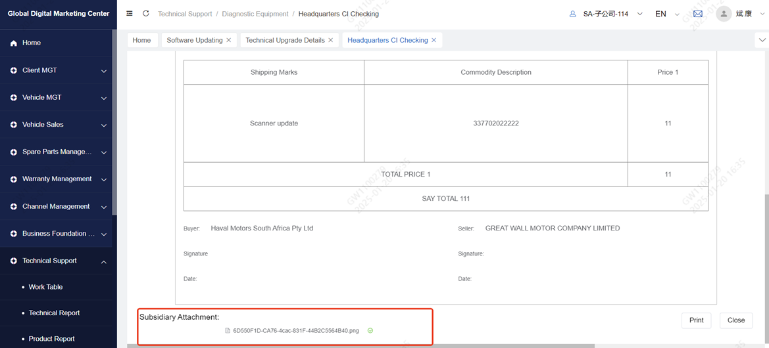Switch to the Software Updating tab
This screenshot has height=348, width=769.
pos(194,40)
